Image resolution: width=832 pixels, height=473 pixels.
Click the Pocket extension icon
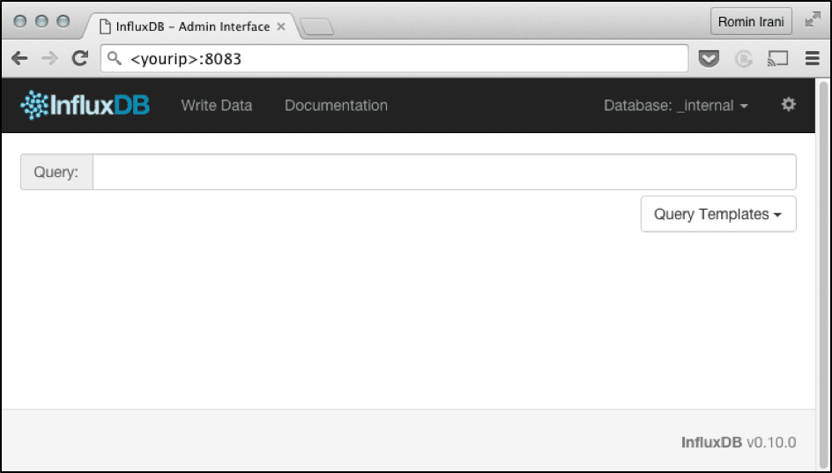point(709,59)
